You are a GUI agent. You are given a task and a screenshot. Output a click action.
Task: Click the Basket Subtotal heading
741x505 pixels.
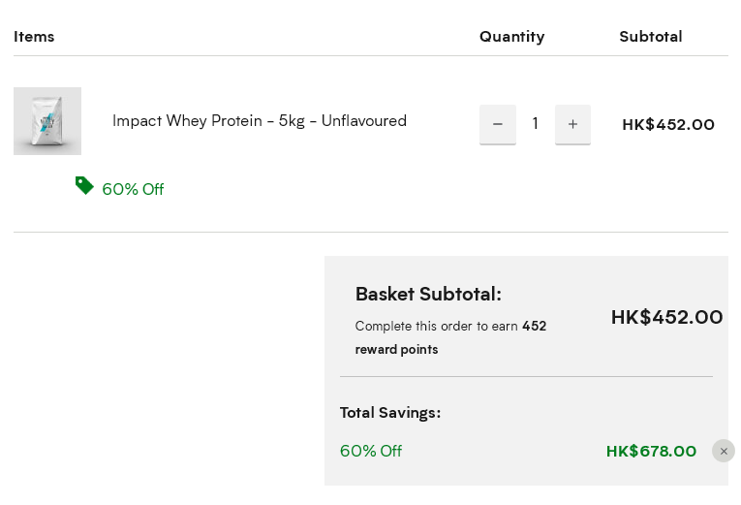click(x=428, y=294)
